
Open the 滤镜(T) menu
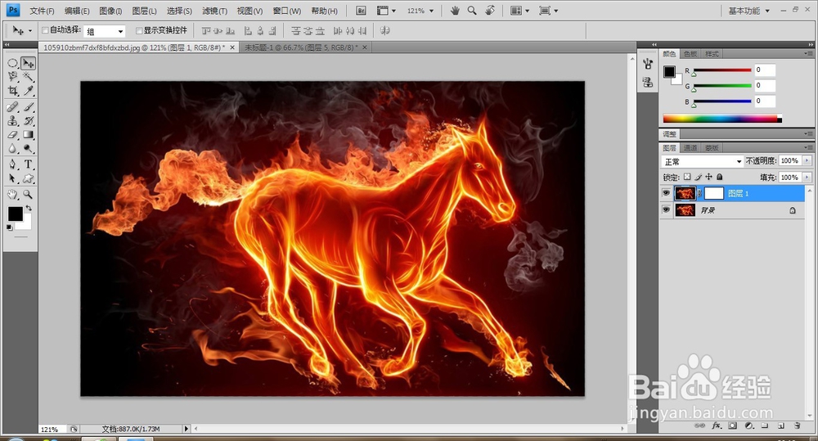pyautogui.click(x=214, y=11)
